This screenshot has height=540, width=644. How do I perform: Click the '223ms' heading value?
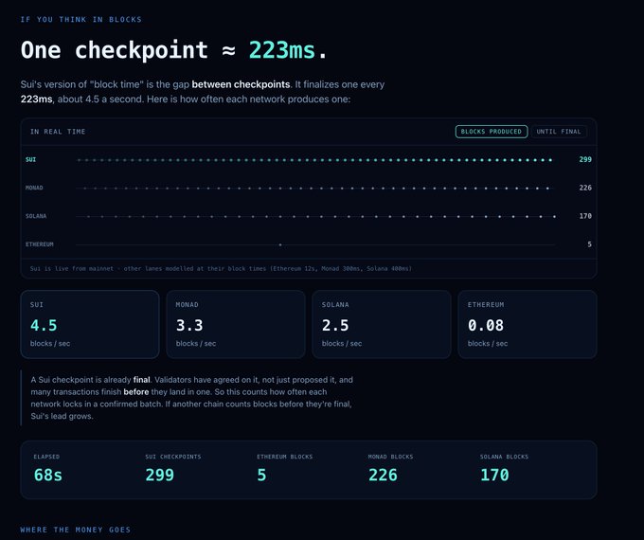282,50
